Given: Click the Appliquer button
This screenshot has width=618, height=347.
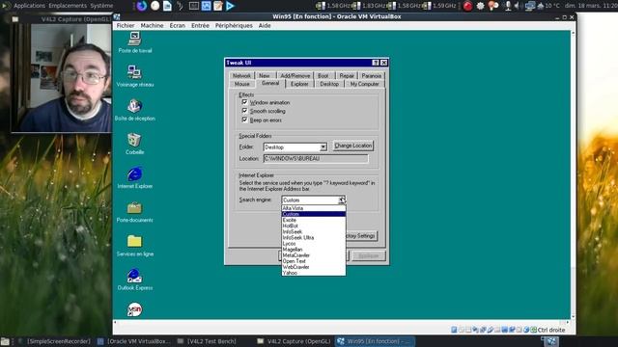Looking at the screenshot, I should 368,255.
